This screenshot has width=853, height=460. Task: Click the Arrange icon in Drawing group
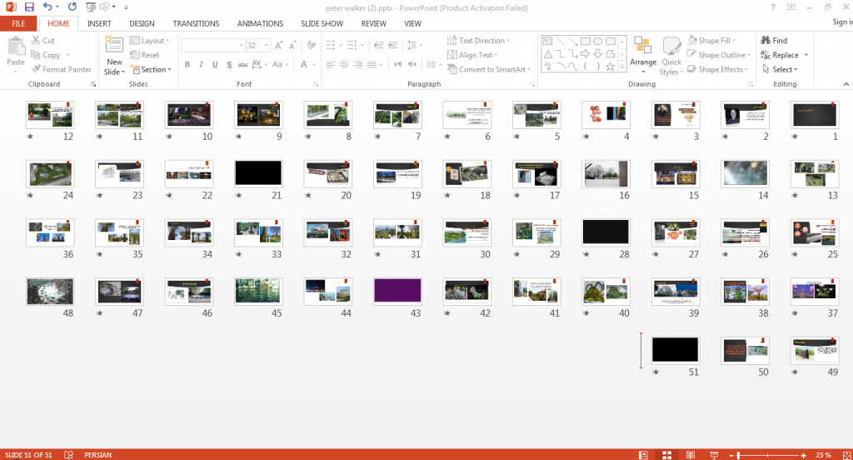tap(643, 46)
